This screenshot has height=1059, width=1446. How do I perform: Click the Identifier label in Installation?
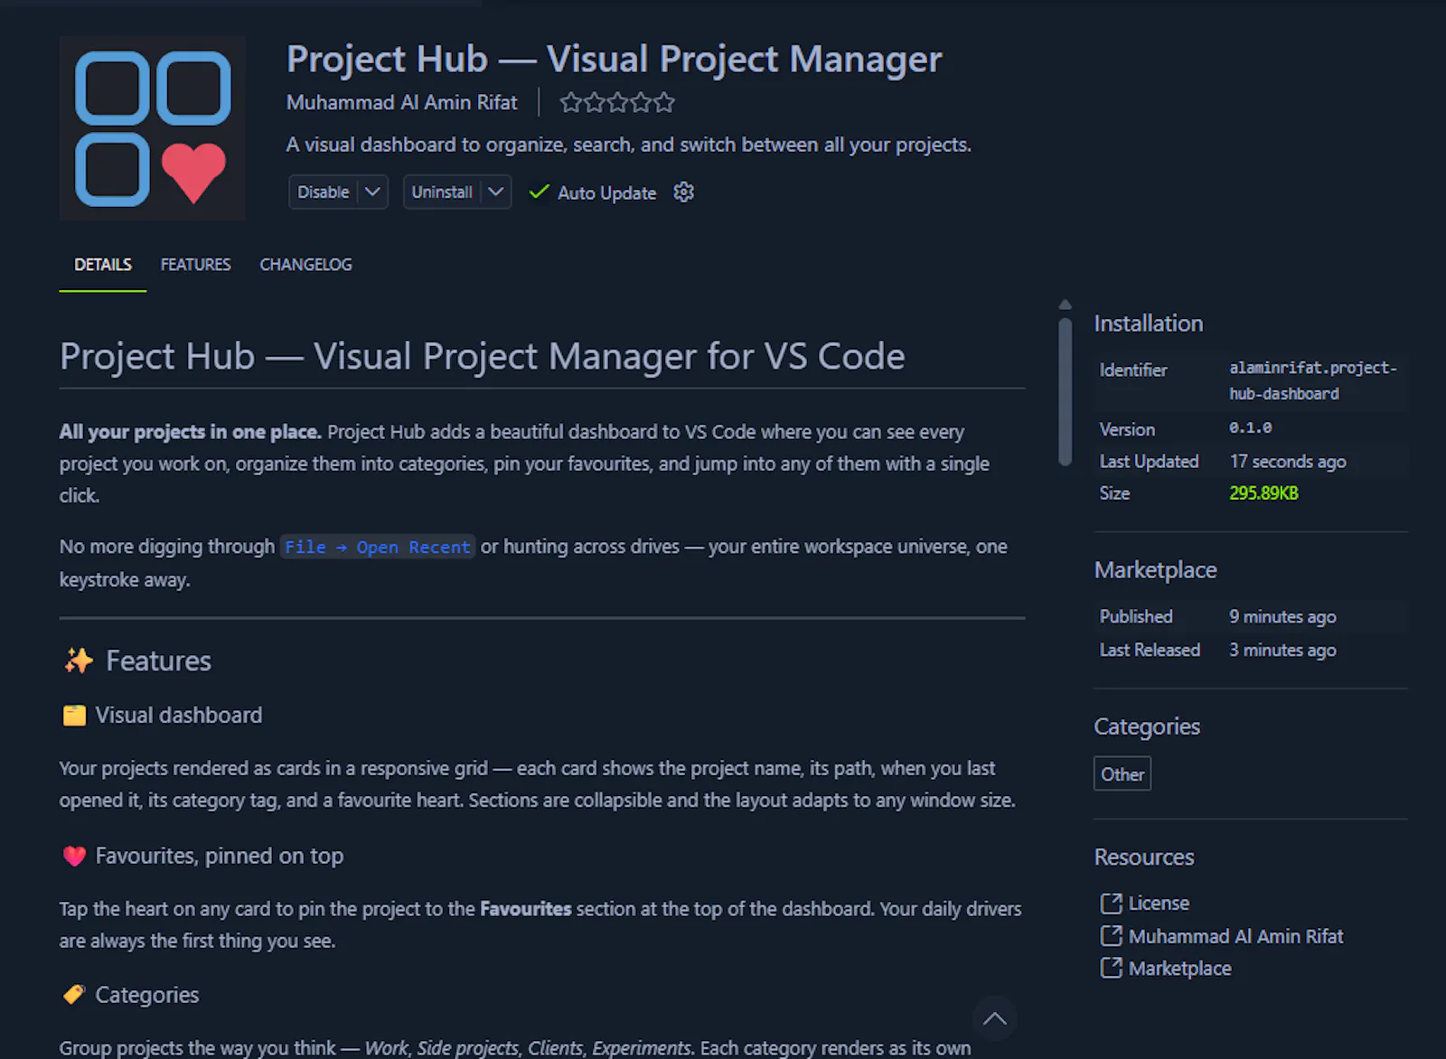(1133, 370)
